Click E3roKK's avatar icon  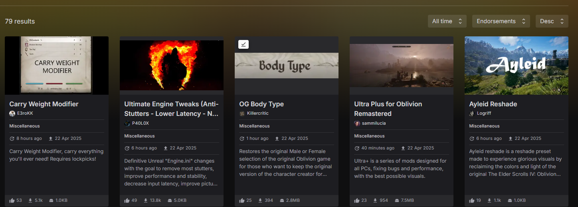point(12,113)
